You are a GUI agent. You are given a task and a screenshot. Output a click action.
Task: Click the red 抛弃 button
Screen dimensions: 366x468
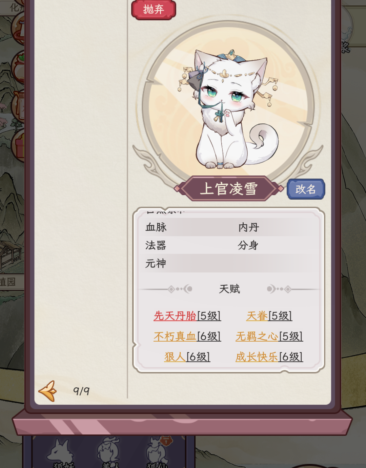[x=154, y=9]
